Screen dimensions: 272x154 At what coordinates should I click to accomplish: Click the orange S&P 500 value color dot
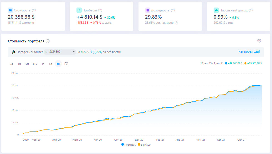246,64
